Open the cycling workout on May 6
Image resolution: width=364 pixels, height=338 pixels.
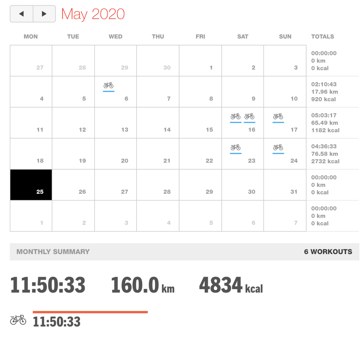pos(109,86)
